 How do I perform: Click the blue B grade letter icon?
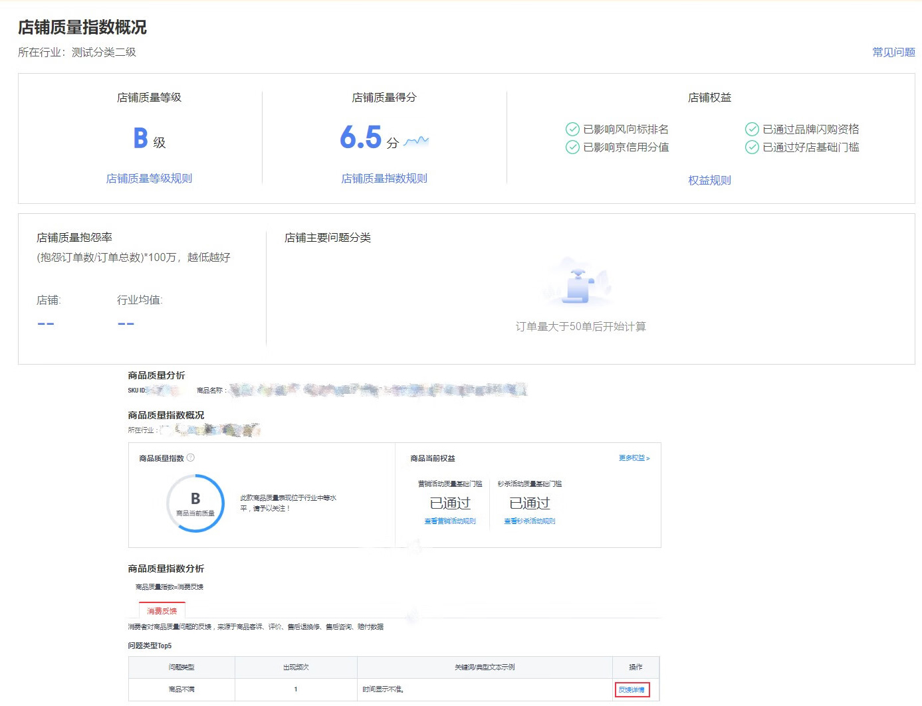(x=140, y=138)
